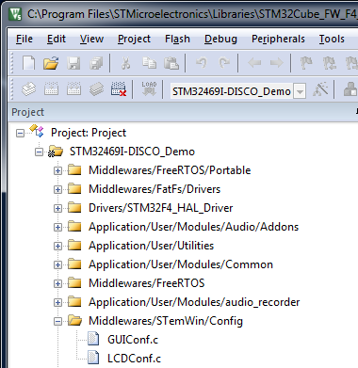Viewport: 358px width, 368px height.
Task: Click the STM32469I-DISCO_Demo target combo box
Action: [237, 91]
